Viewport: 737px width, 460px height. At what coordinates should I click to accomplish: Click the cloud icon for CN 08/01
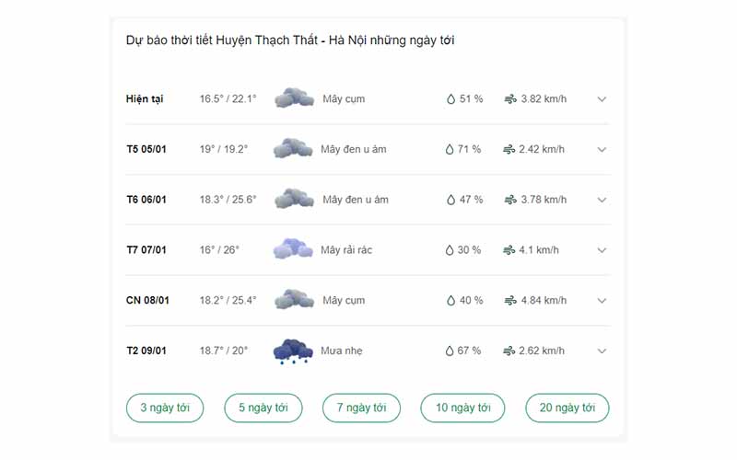click(294, 300)
